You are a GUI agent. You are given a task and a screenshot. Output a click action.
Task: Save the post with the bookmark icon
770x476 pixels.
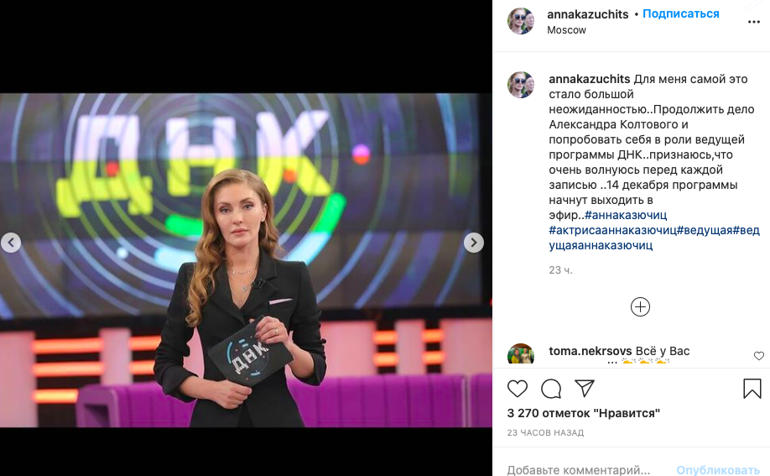tap(752, 389)
